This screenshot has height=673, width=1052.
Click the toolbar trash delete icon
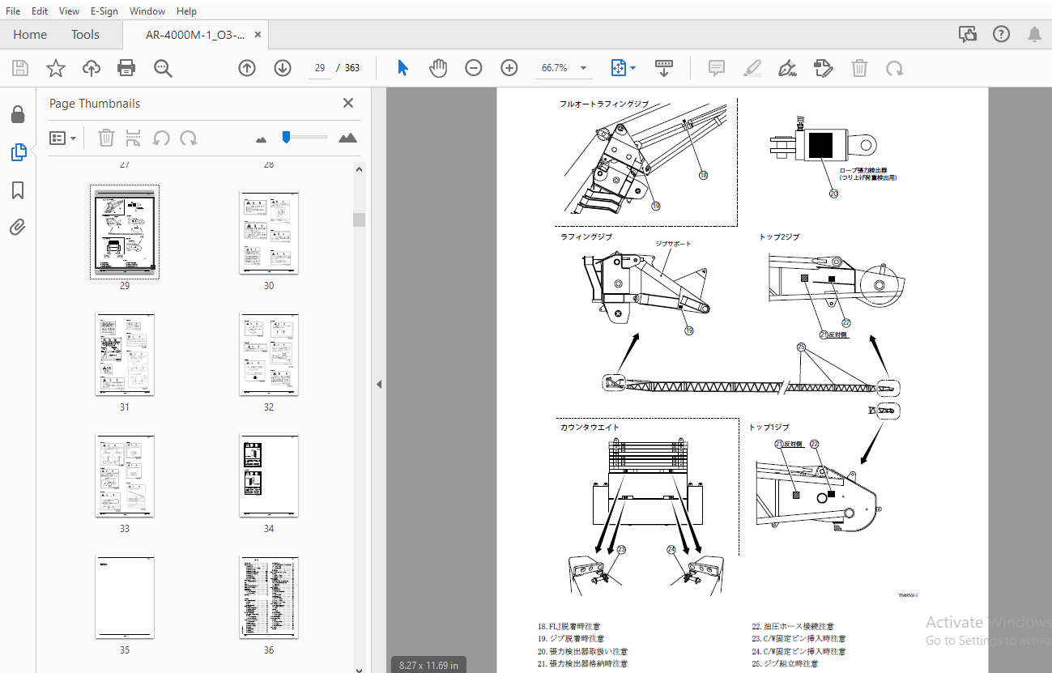point(859,68)
